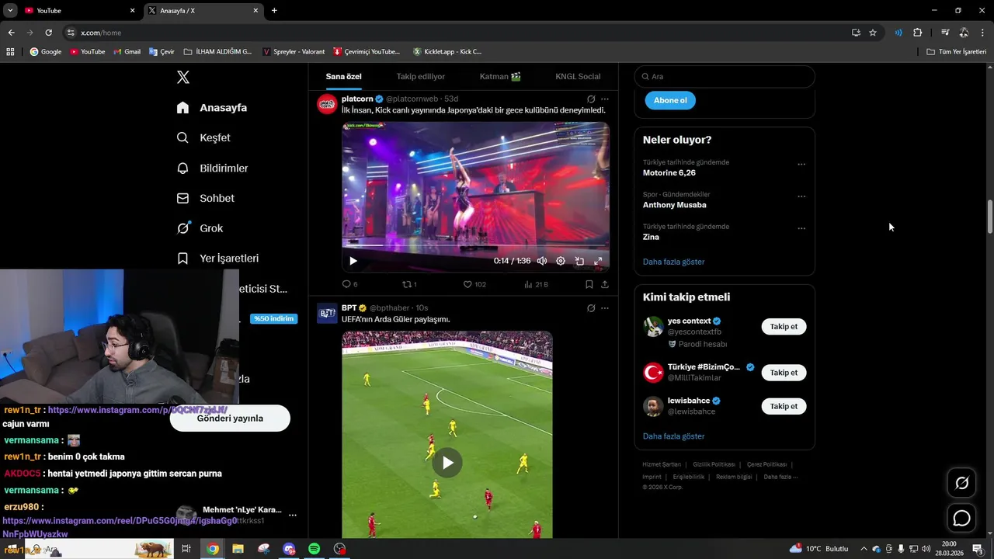Click the Abone ol button
This screenshot has width=994, height=559.
tap(670, 100)
